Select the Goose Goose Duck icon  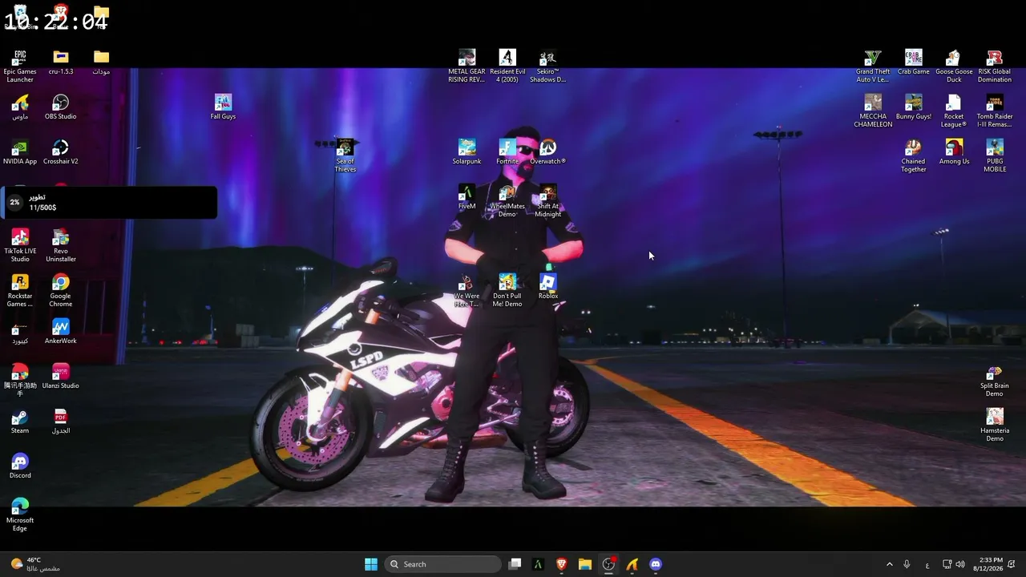(x=954, y=66)
